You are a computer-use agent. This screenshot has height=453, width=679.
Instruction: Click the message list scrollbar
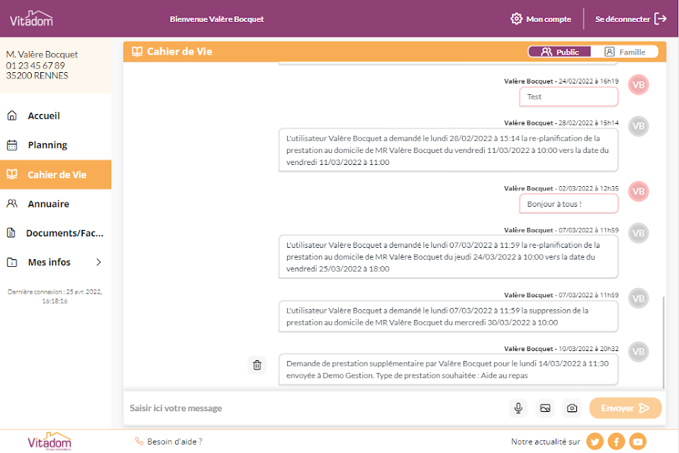point(663,342)
